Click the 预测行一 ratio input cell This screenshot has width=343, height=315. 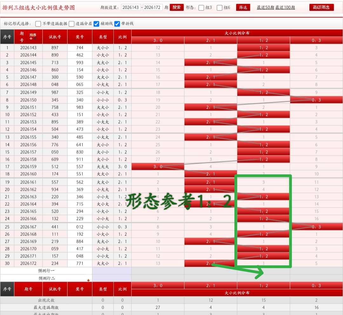[x=112, y=271]
